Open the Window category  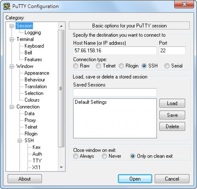(x=25, y=66)
